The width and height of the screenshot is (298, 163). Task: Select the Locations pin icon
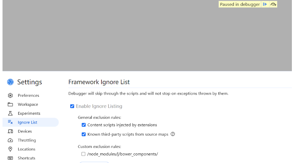click(x=10, y=149)
